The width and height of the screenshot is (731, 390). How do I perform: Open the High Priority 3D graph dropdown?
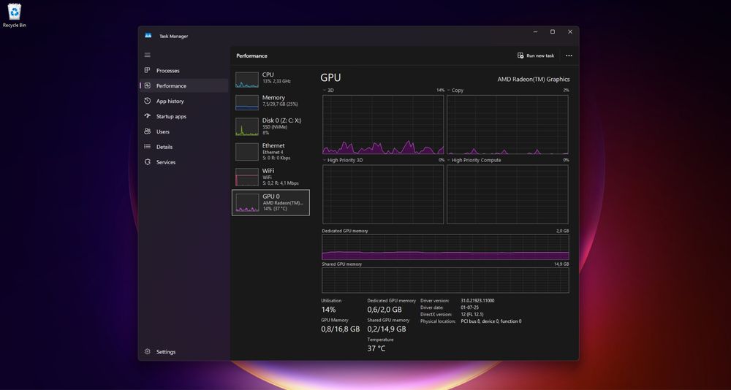325,160
